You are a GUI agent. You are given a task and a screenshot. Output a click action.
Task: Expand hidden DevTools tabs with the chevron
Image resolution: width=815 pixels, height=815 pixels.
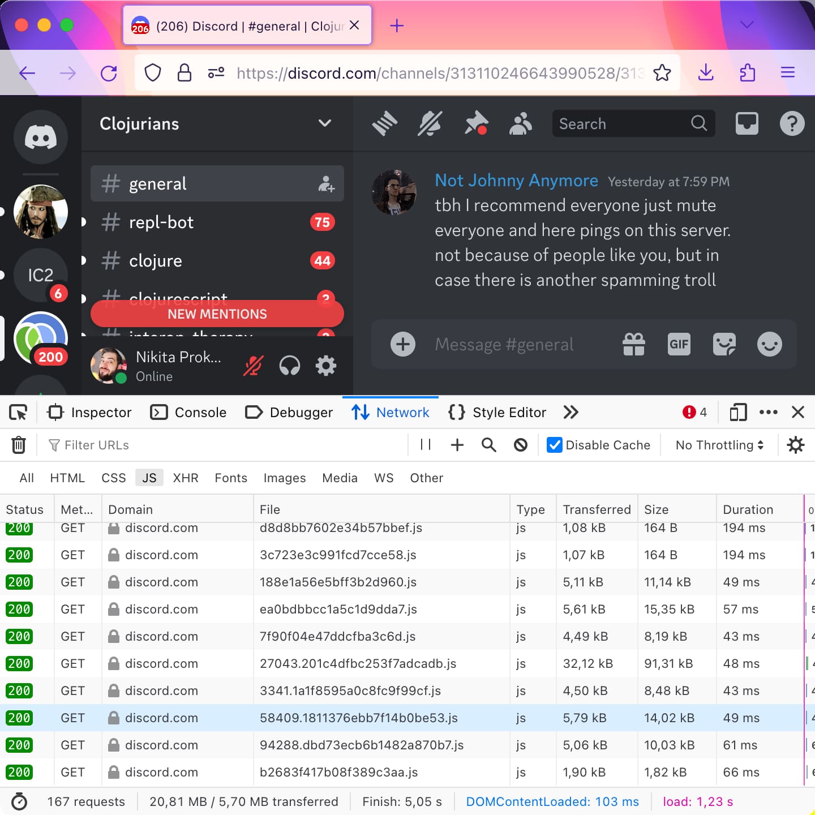[x=570, y=412]
